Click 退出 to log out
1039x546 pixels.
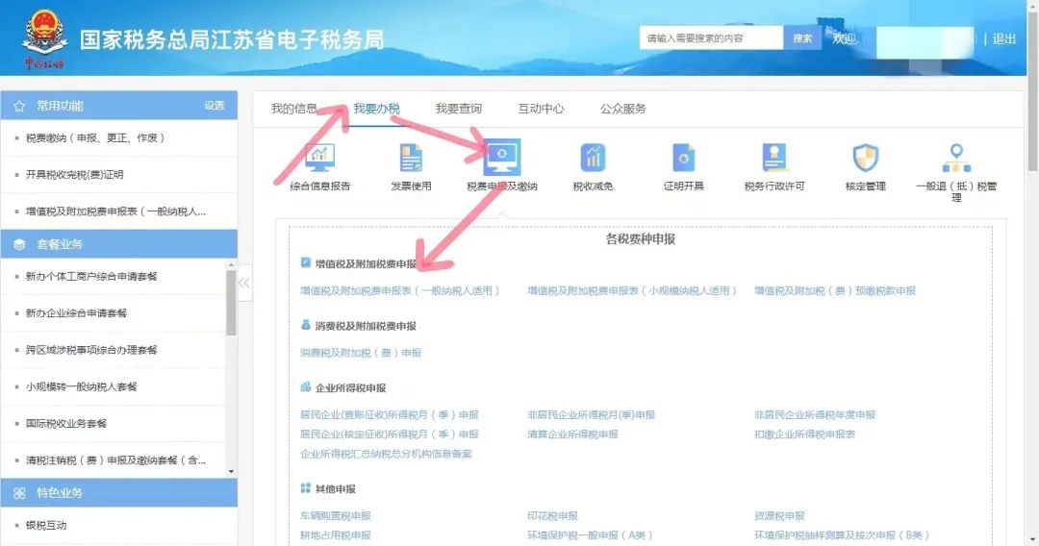tap(1003, 39)
